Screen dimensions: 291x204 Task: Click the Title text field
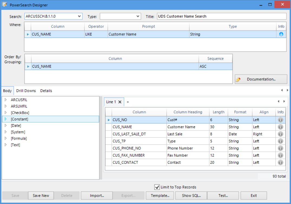coord(221,16)
